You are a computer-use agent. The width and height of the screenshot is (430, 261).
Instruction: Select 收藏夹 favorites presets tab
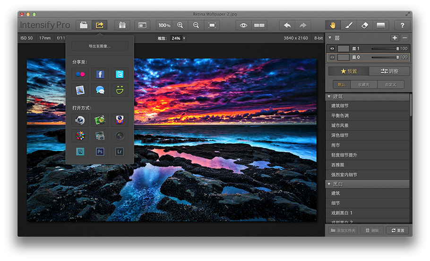(x=364, y=84)
